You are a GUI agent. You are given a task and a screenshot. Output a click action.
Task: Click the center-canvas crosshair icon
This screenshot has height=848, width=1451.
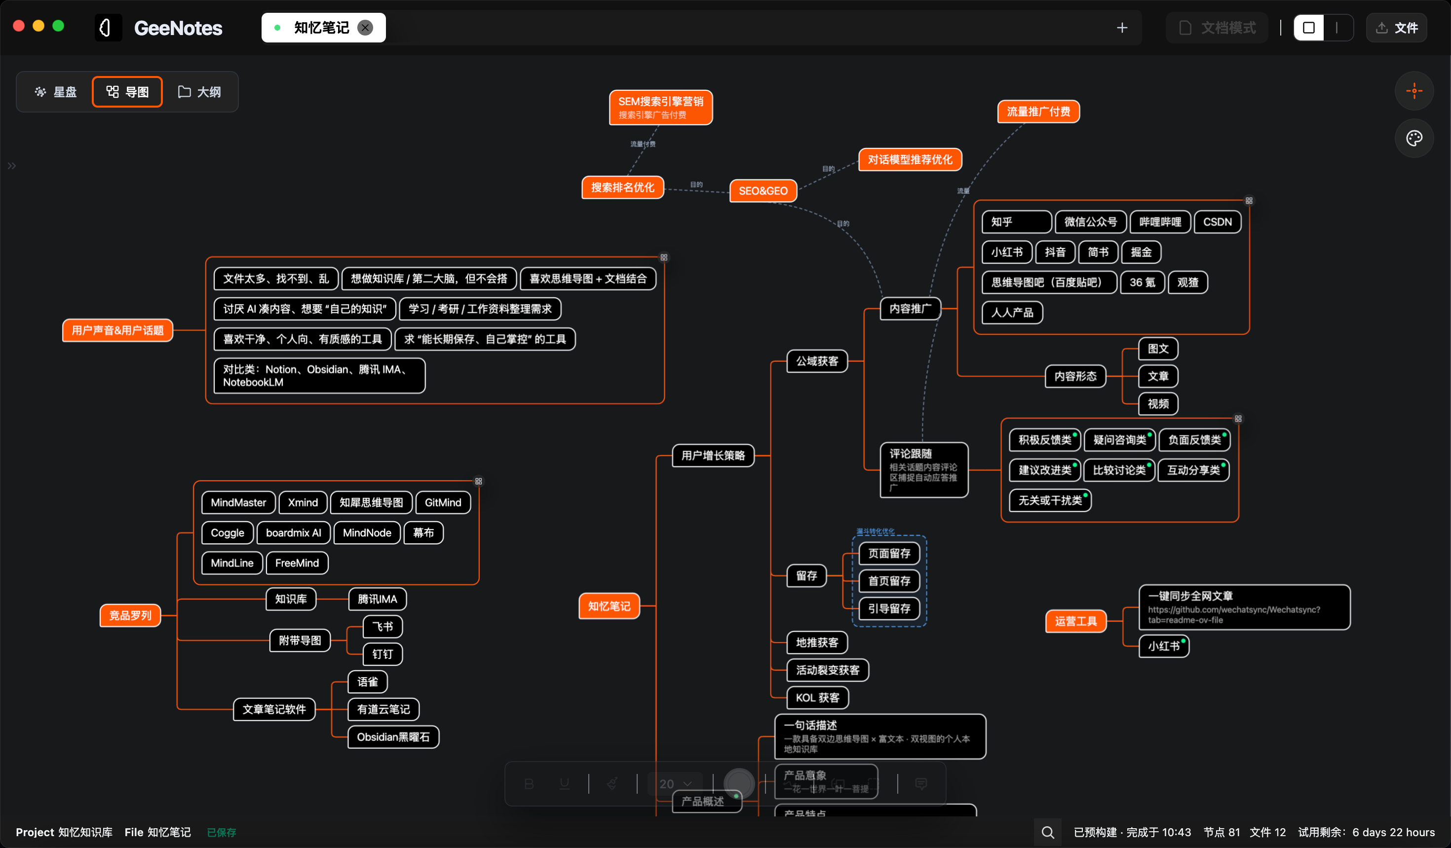point(1414,91)
